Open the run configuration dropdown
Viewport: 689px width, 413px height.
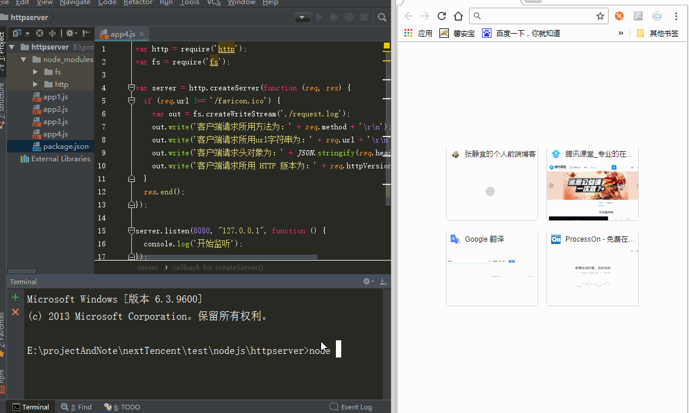click(x=303, y=18)
